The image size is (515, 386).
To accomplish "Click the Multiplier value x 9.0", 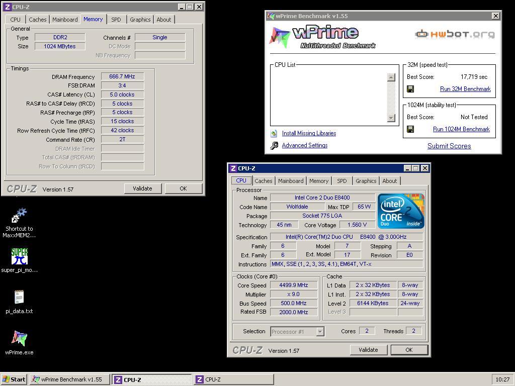I will pyautogui.click(x=293, y=295).
